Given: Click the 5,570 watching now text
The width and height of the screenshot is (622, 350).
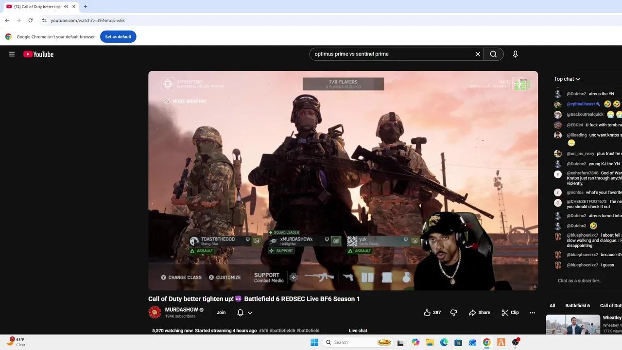Looking at the screenshot, I should (173, 331).
